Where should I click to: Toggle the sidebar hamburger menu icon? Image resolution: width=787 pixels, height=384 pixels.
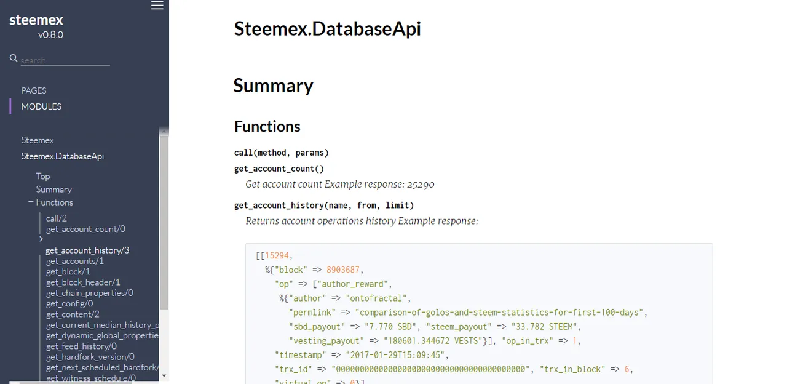click(x=157, y=6)
